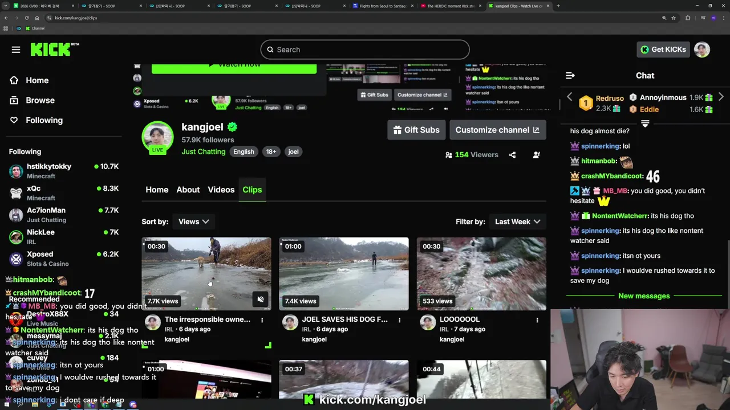Click the Customize channel button
The width and height of the screenshot is (730, 410).
[x=498, y=130]
